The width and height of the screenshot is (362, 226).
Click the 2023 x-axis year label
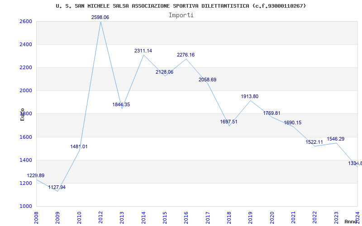click(336, 218)
